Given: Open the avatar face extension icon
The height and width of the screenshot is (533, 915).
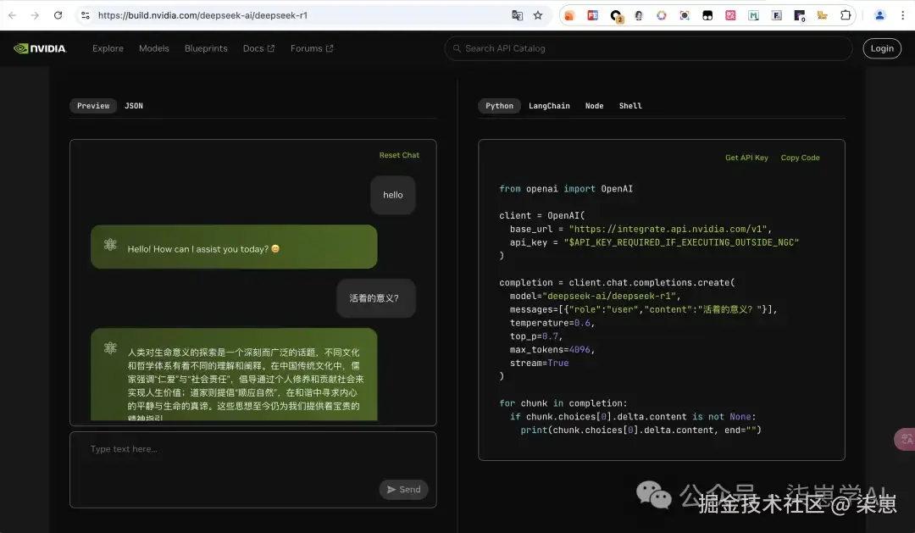Looking at the screenshot, I should pyautogui.click(x=639, y=15).
